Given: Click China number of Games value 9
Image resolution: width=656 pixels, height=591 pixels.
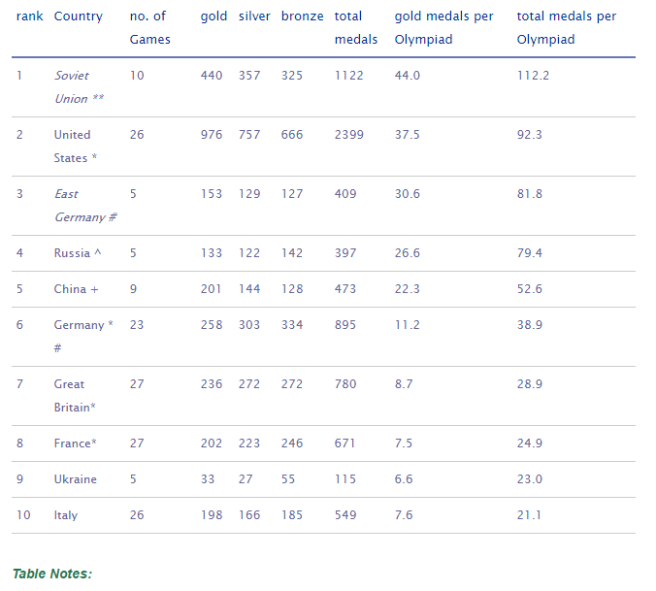Looking at the screenshot, I should coord(133,289).
